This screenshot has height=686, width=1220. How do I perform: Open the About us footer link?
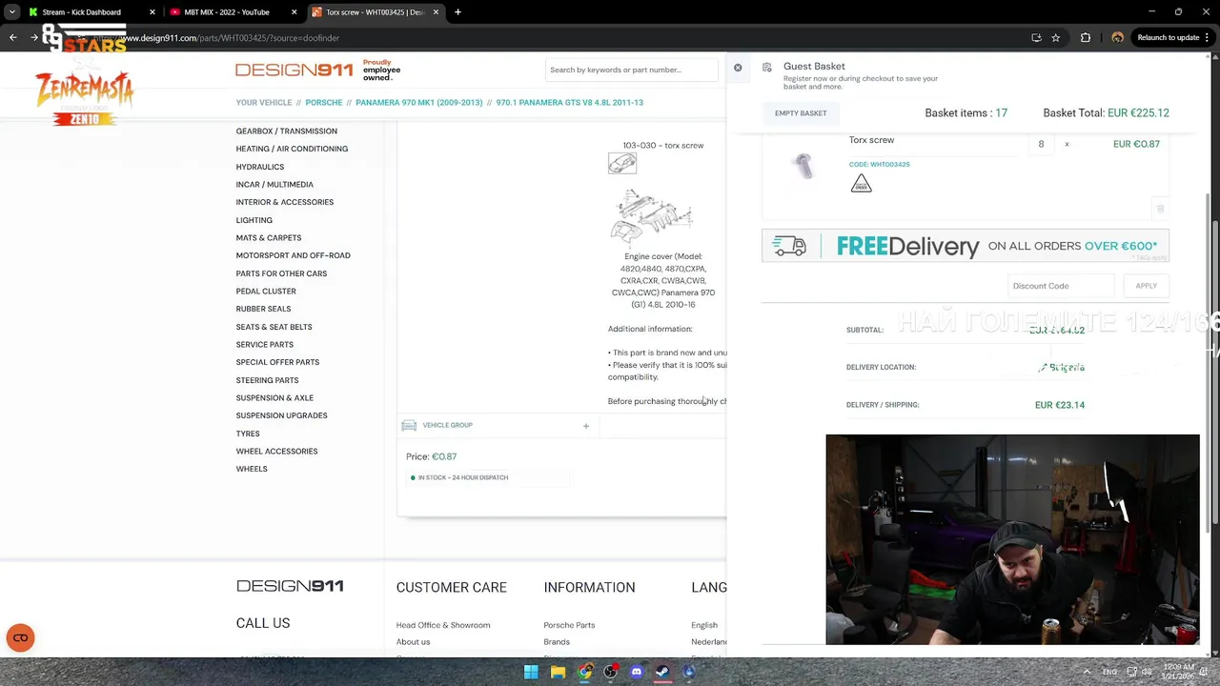(413, 642)
